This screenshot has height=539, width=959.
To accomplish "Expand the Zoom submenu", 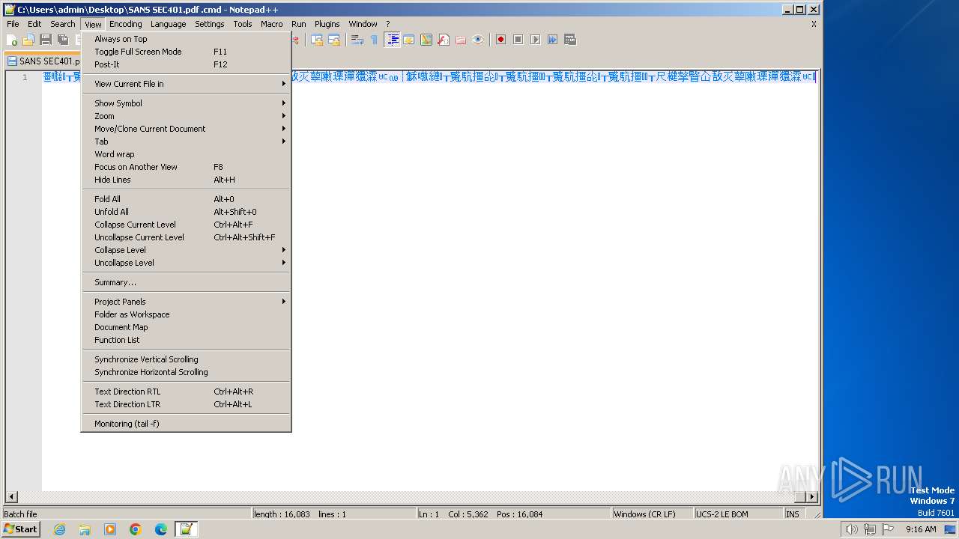I will tap(186, 116).
